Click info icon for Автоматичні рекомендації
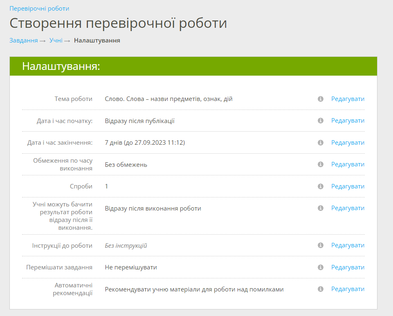The image size is (393, 316). tap(320, 289)
